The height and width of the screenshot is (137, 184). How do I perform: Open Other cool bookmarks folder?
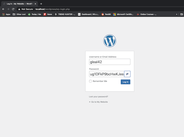(19, 14)
